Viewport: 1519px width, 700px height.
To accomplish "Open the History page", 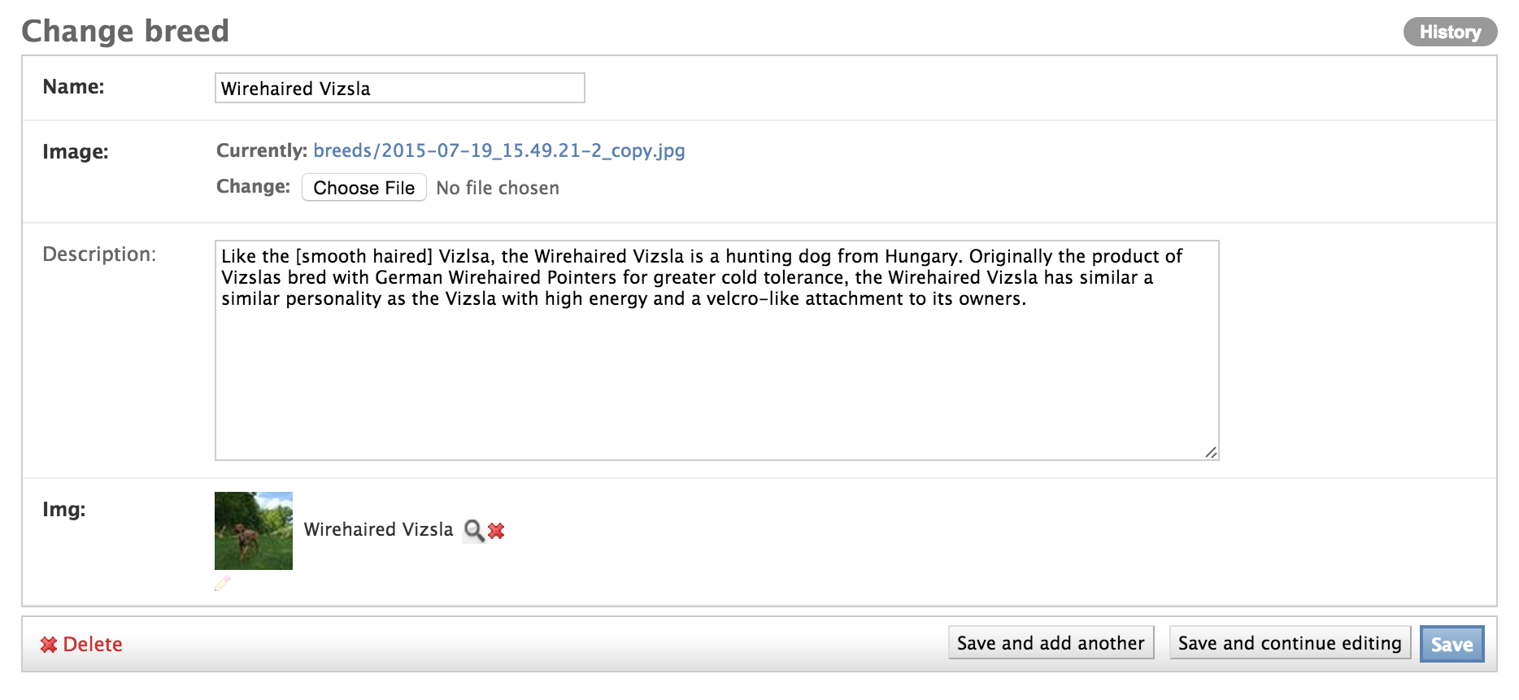I will point(1450,32).
